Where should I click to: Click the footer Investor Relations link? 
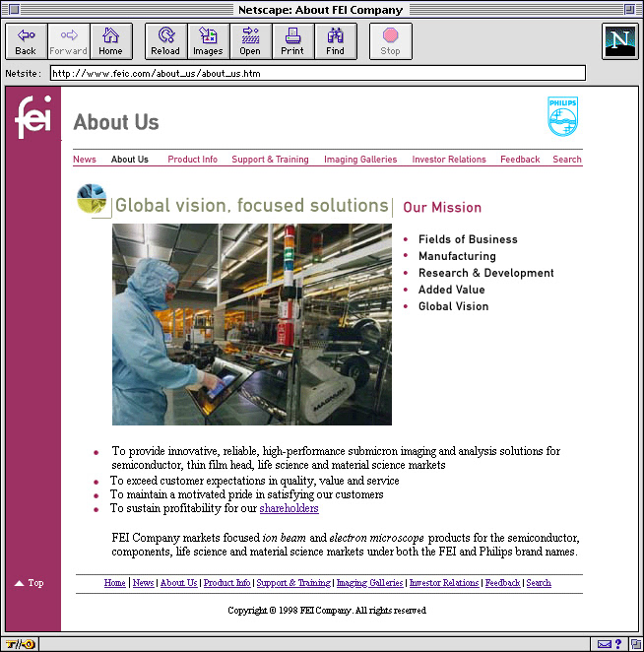click(444, 582)
